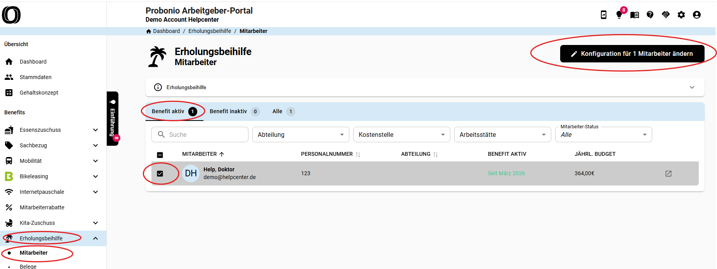This screenshot has width=717, height=269.
Task: Switch to the Benefit inaktiv tab
Action: coord(234,112)
